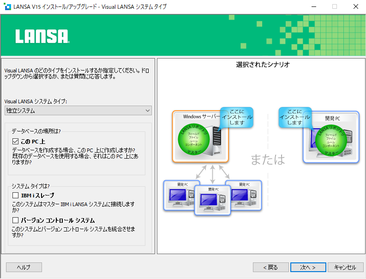
Task: Click the 選択されたシナリオ heading
Action: coord(263,65)
